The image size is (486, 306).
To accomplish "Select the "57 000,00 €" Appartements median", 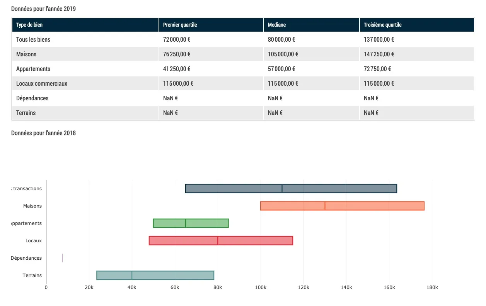I will (281, 69).
